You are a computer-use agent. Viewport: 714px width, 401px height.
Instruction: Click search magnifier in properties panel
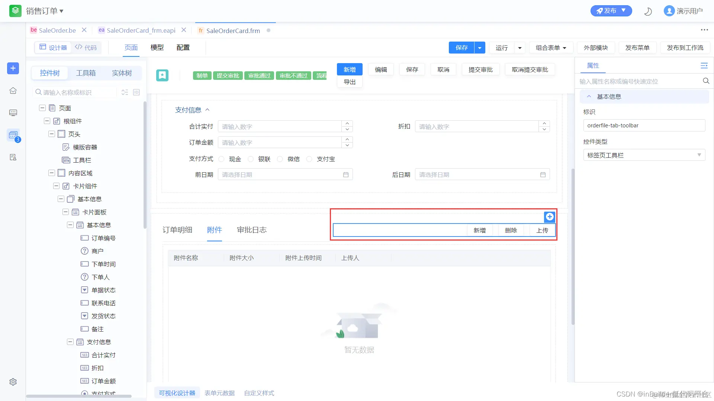[x=706, y=81]
